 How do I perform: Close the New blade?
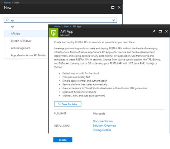click(x=119, y=8)
